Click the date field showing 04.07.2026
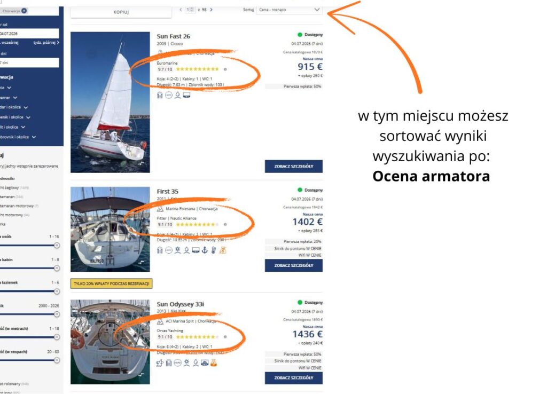Viewport: 547px width, 394px height. (x=29, y=33)
